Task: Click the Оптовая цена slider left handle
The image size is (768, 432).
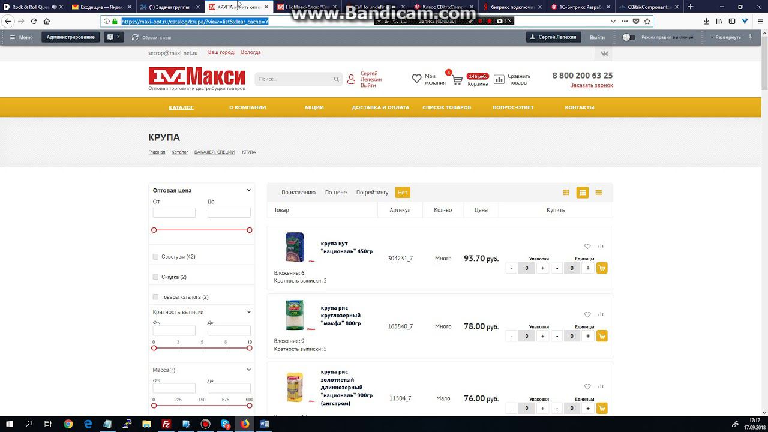Action: [x=154, y=230]
